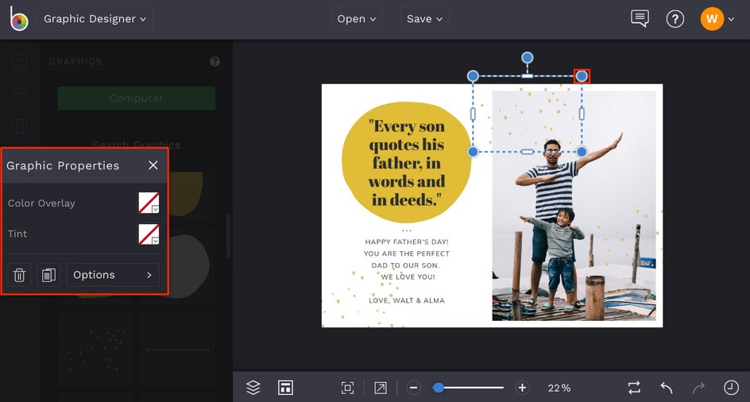Open the Tint color swatch
750x402 pixels.
click(149, 234)
